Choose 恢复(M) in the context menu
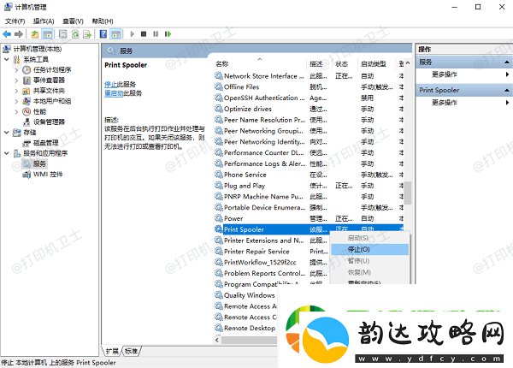The height and width of the screenshot is (368, 513). point(369,272)
